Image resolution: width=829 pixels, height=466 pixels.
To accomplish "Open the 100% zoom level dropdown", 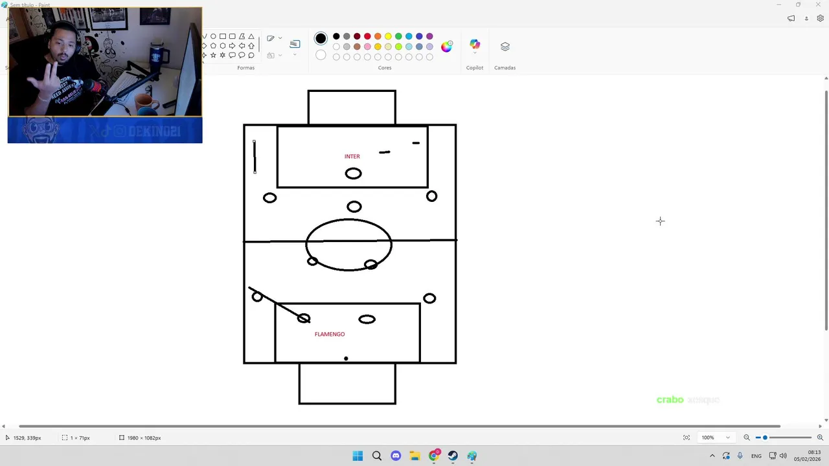I will pos(717,438).
